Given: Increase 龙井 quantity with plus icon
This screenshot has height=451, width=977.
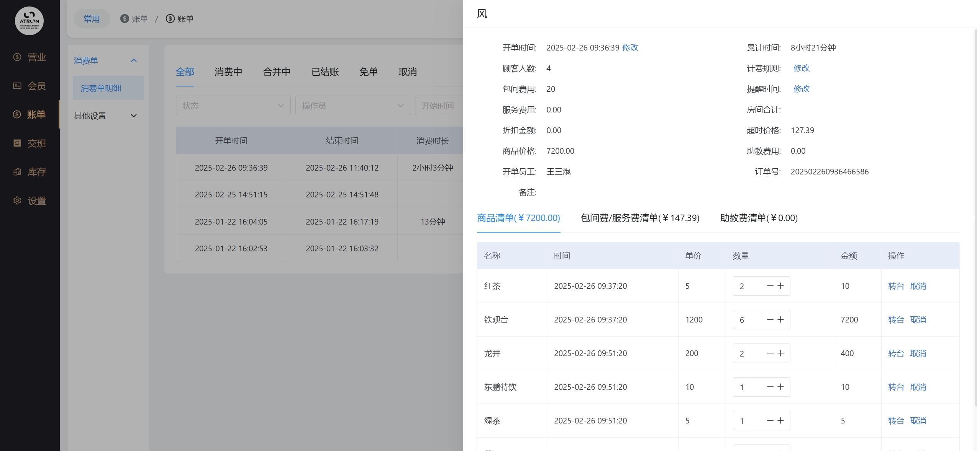Looking at the screenshot, I should pos(781,353).
